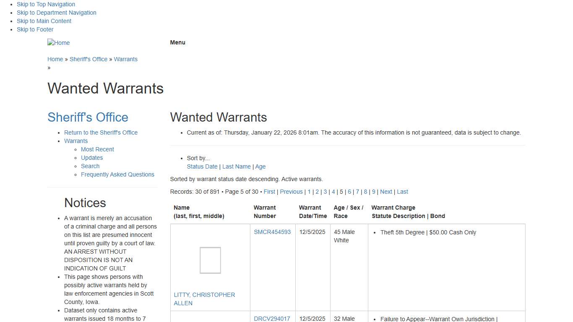
Task: Open Frequently Asked Questions
Action: point(117,174)
